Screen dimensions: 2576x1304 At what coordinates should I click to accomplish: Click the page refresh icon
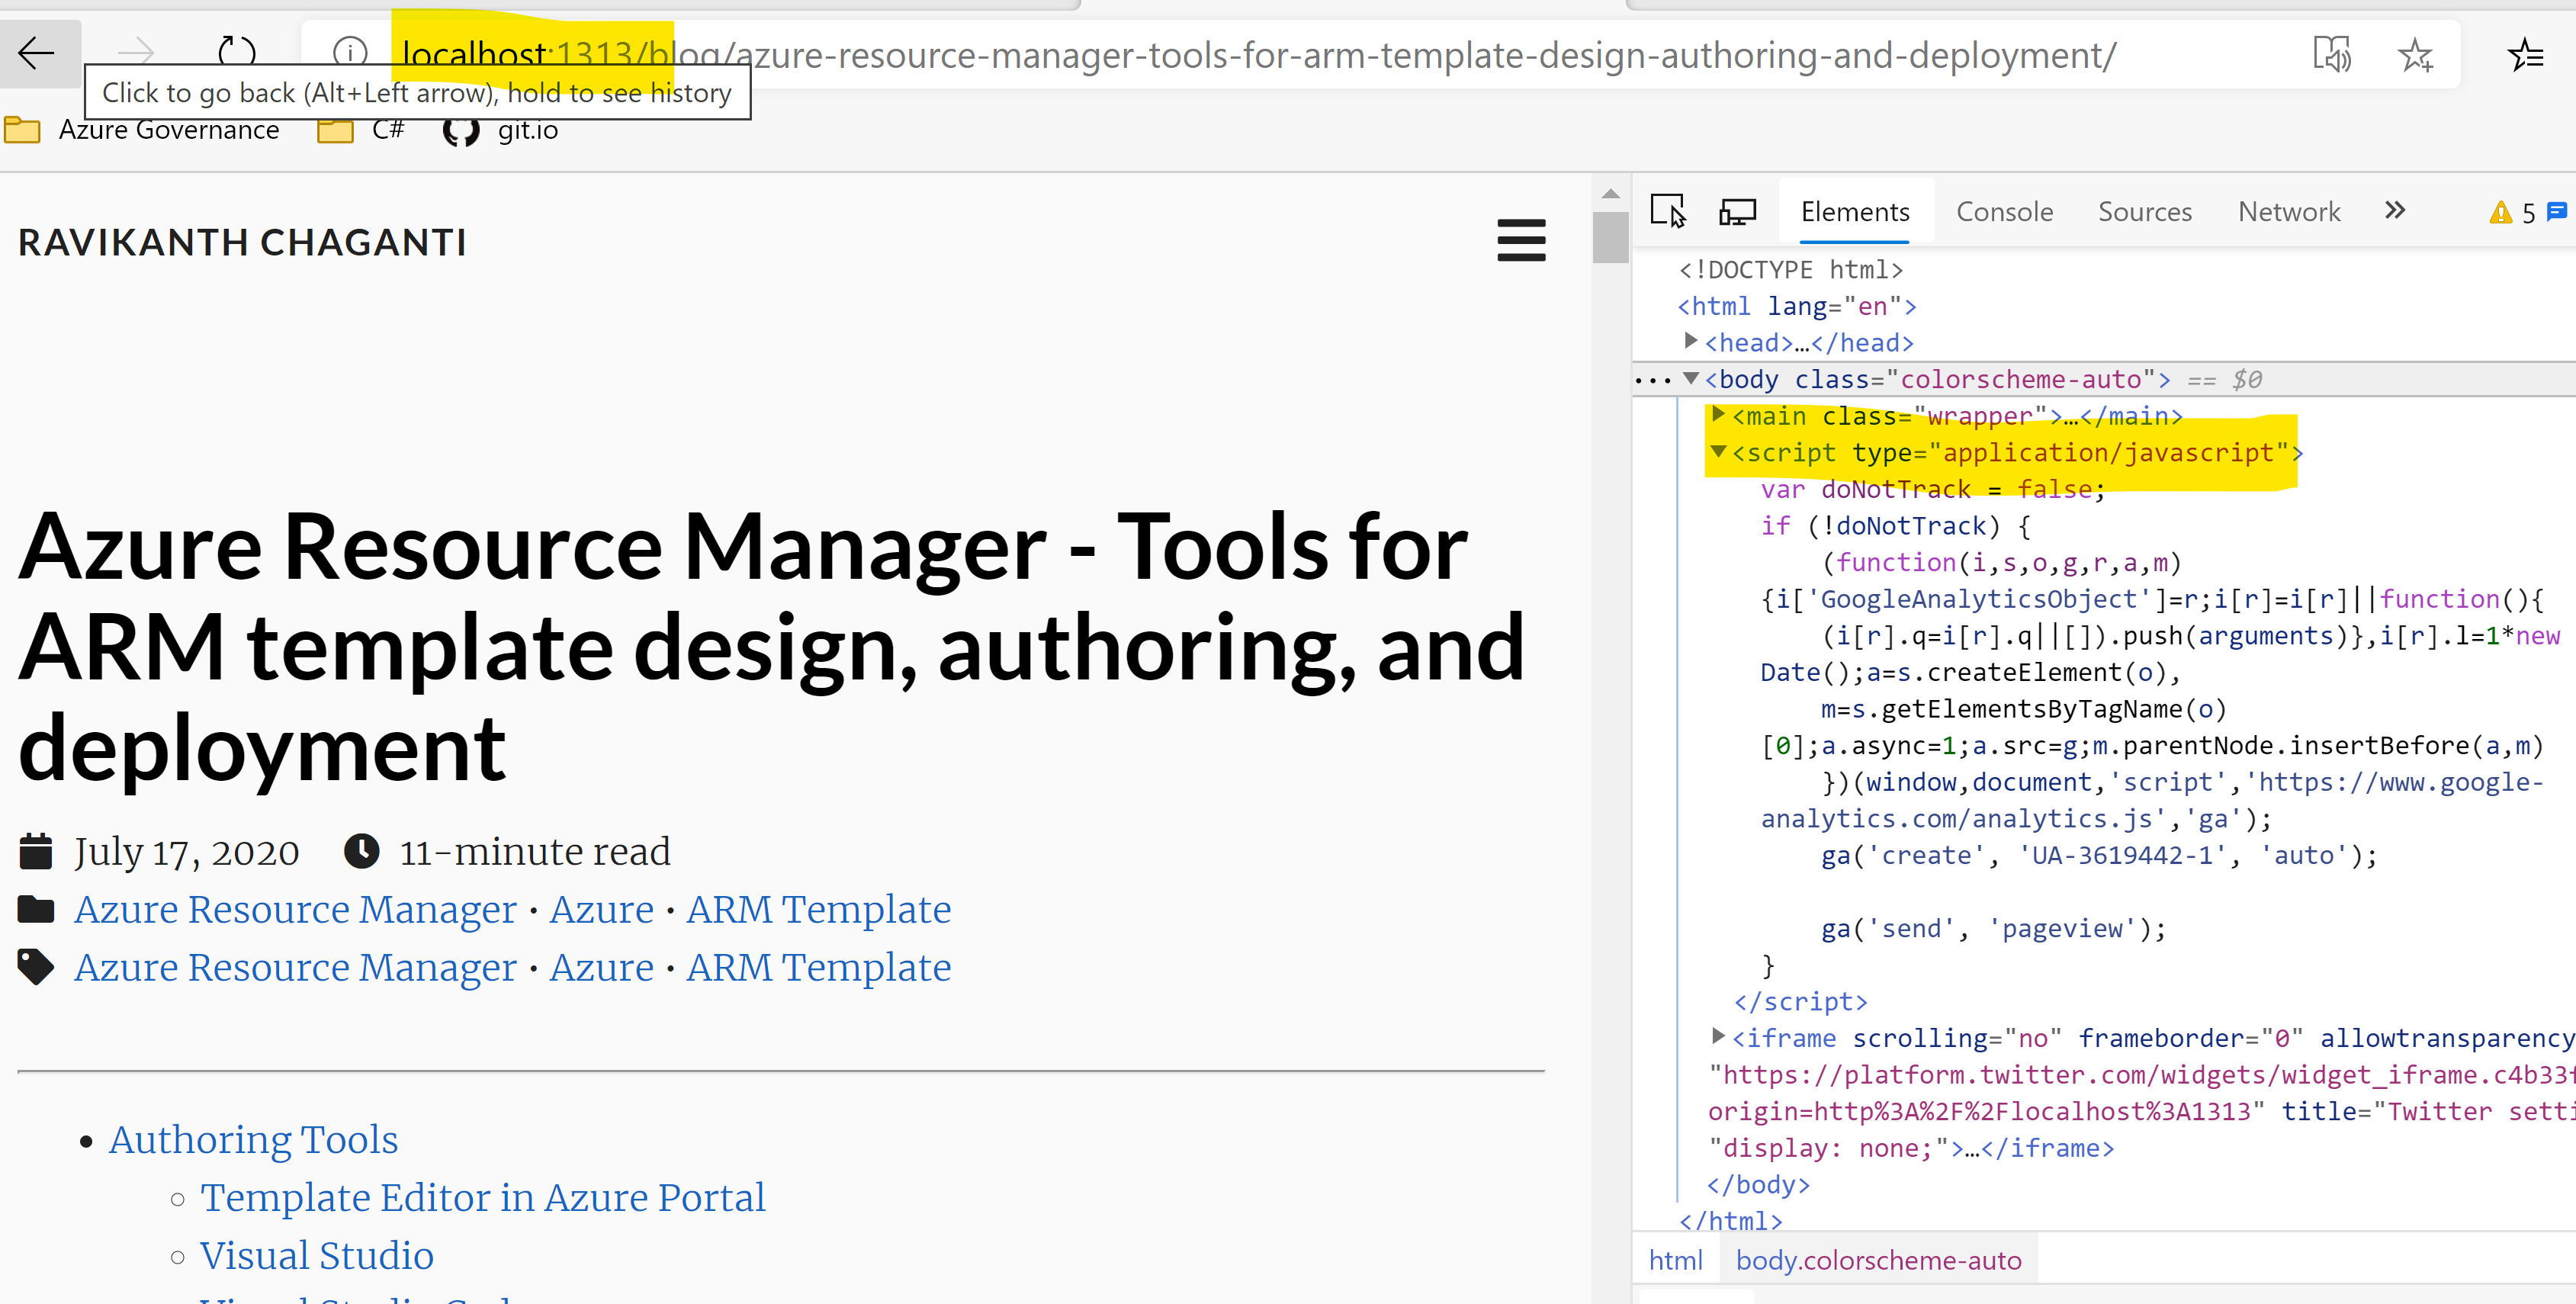237,52
